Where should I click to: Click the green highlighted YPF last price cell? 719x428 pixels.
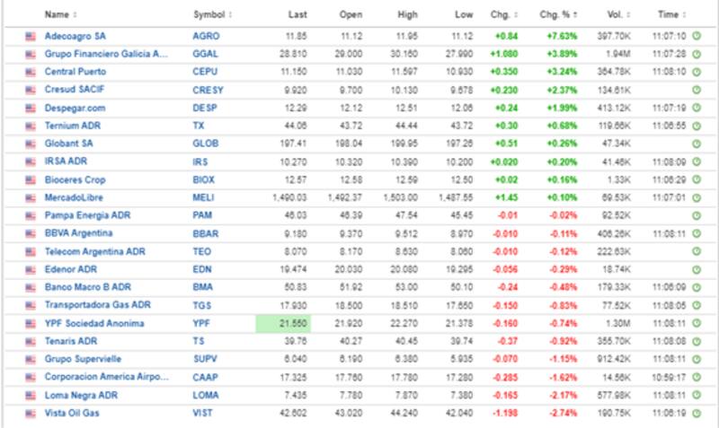pos(283,323)
